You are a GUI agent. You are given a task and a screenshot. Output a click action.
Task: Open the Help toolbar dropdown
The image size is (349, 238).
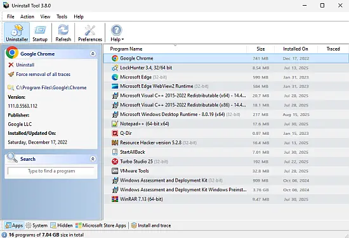(x=117, y=32)
